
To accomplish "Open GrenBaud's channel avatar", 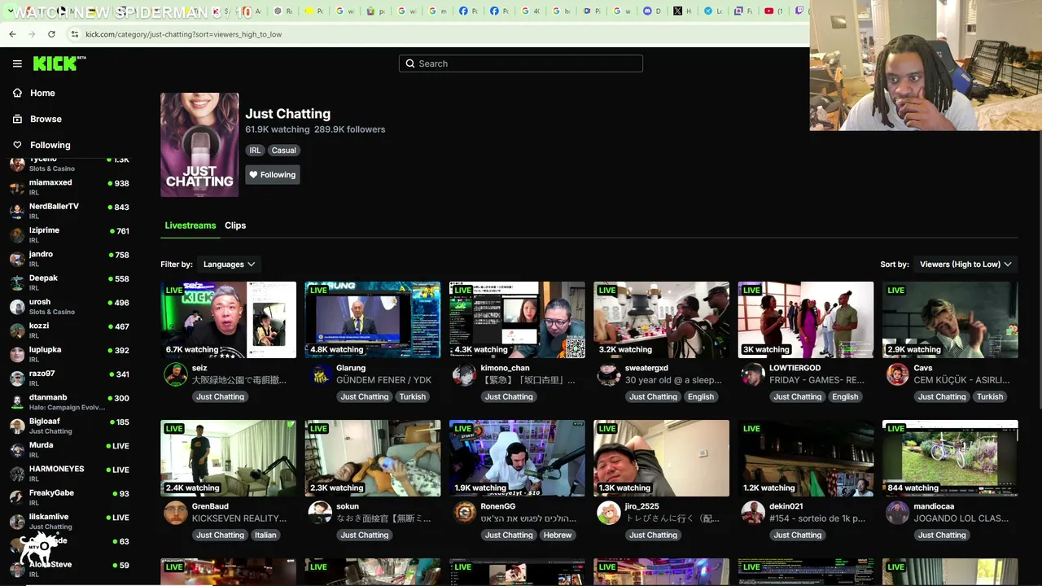I will coord(176,513).
